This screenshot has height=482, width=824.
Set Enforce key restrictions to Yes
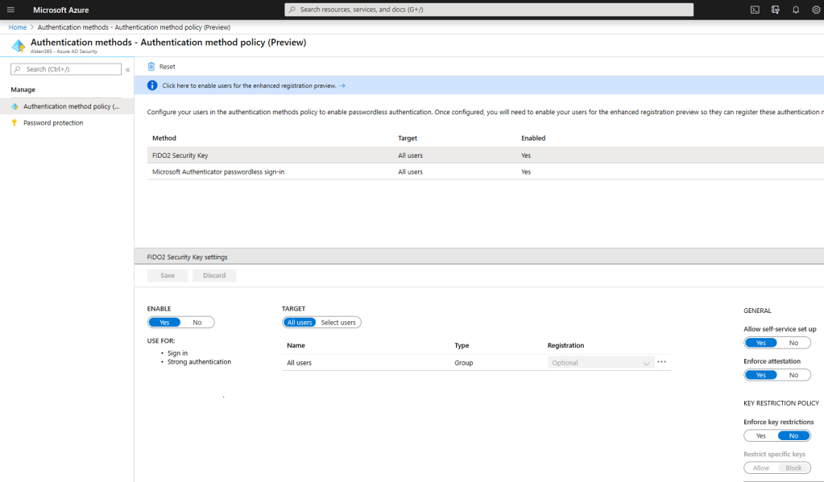click(x=760, y=435)
